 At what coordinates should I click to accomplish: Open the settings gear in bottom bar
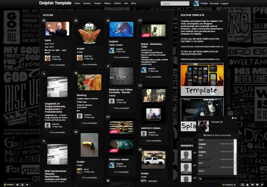17,185
